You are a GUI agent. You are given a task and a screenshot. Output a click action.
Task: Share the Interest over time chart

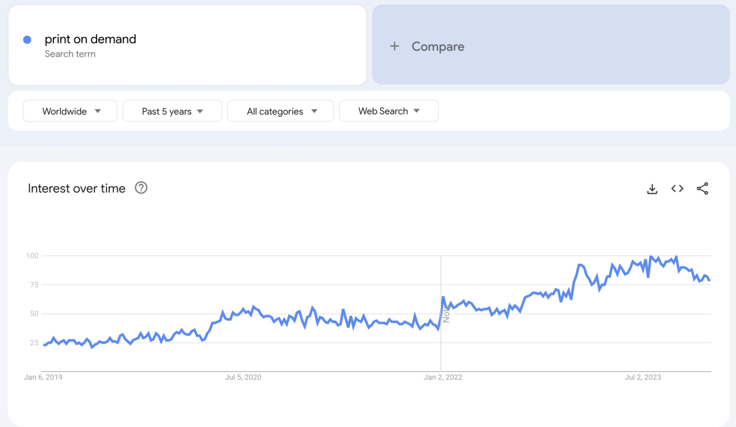702,189
